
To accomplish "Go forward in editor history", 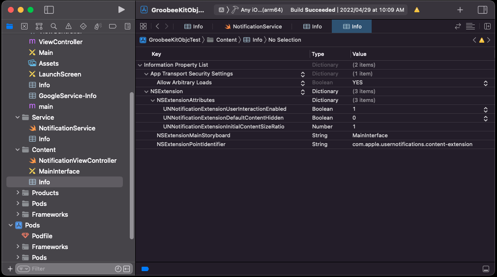I will (x=167, y=26).
